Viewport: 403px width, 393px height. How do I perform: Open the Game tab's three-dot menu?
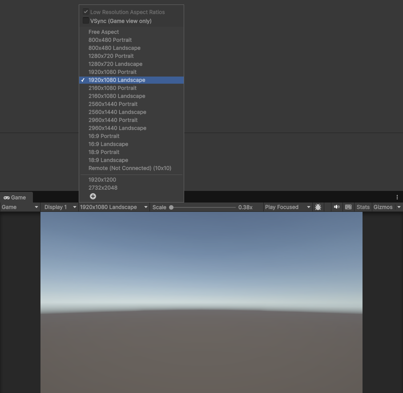[397, 197]
